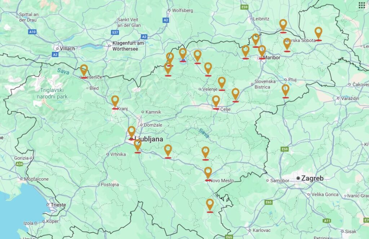Click the Ljubljana city label
Viewport: 369px width, 239px height.
(149, 139)
